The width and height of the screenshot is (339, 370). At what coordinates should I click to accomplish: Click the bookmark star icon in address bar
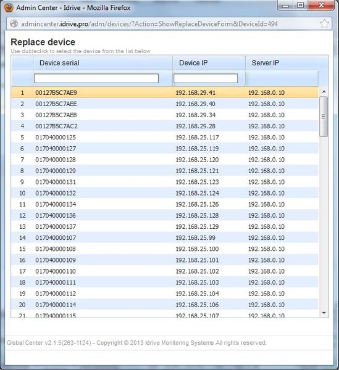pyautogui.click(x=324, y=23)
